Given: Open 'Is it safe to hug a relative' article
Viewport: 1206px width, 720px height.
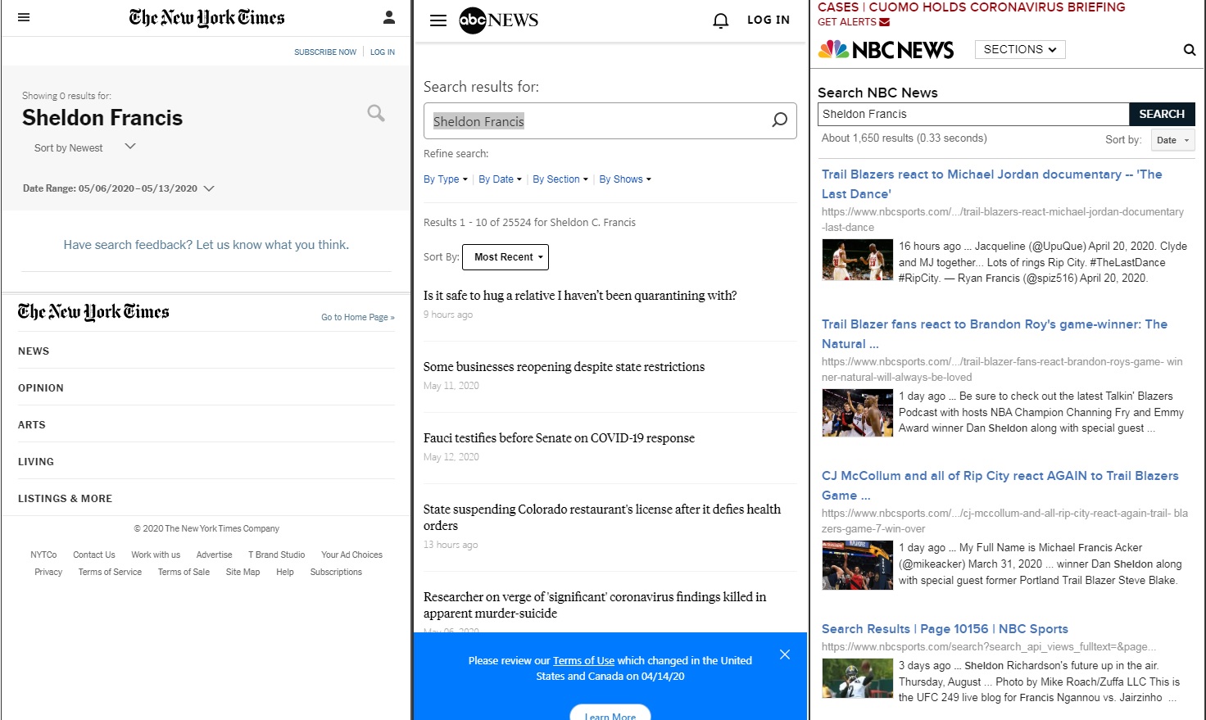Looking at the screenshot, I should pos(580,295).
